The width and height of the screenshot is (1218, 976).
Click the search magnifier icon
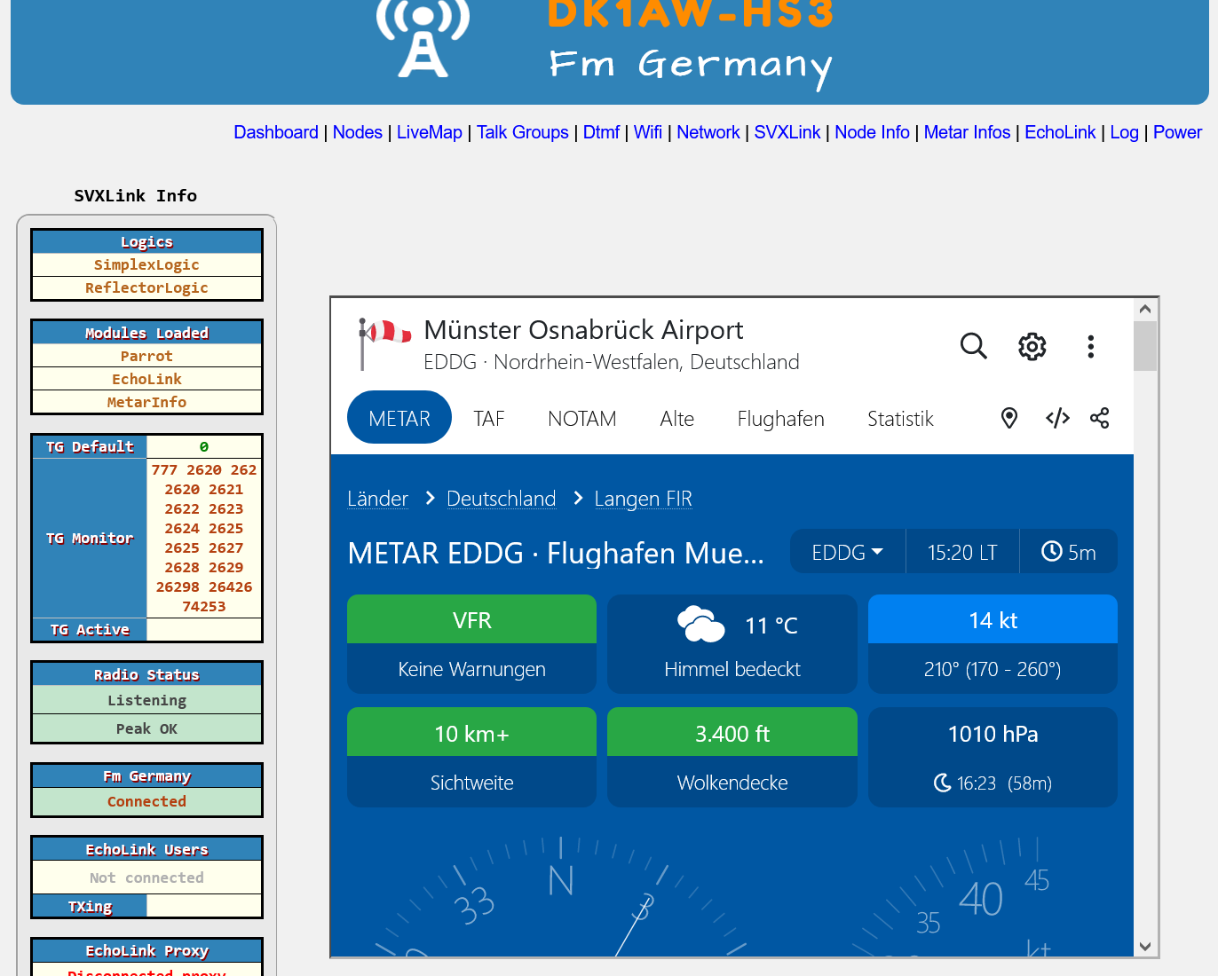[x=973, y=346]
